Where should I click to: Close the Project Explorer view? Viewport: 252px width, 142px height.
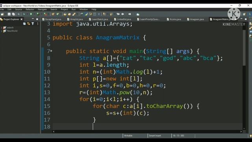22,19
